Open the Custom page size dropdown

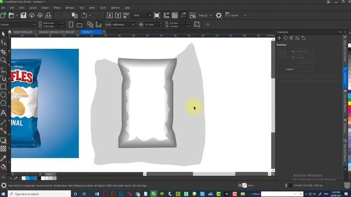pyautogui.click(x=34, y=24)
